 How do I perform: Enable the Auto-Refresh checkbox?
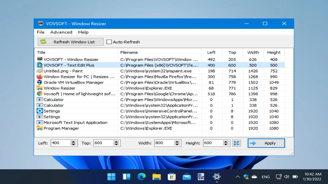pos(109,42)
